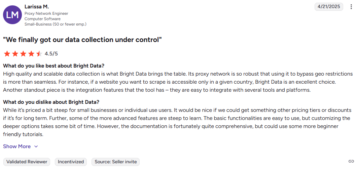Click the second red rating star
The width and height of the screenshot is (358, 171).
15,54
